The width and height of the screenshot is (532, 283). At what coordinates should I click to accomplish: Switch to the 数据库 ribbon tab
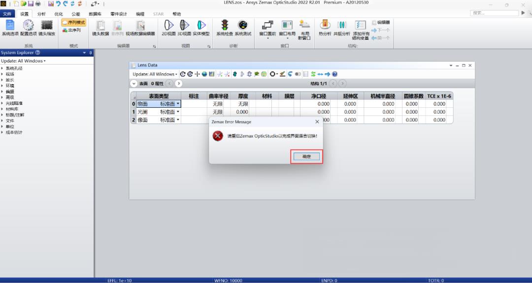click(x=96, y=14)
